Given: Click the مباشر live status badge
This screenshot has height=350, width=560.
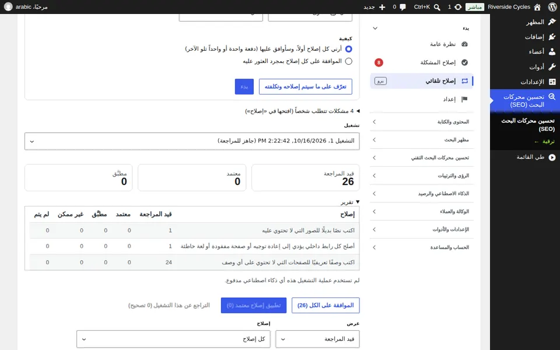Looking at the screenshot, I should tap(475, 7).
